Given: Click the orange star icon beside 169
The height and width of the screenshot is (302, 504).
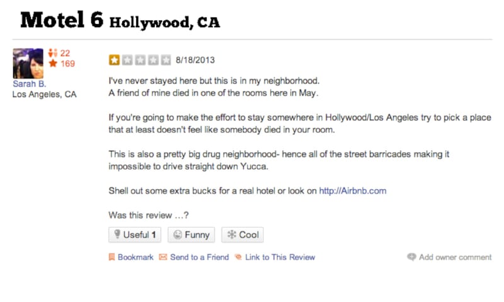Looking at the screenshot, I should click(53, 64).
